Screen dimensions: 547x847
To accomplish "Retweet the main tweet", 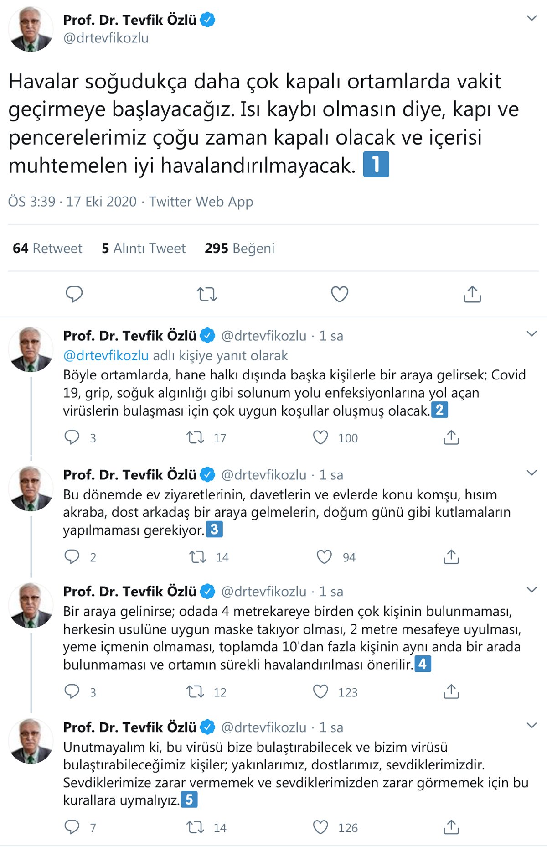I will coord(207,294).
